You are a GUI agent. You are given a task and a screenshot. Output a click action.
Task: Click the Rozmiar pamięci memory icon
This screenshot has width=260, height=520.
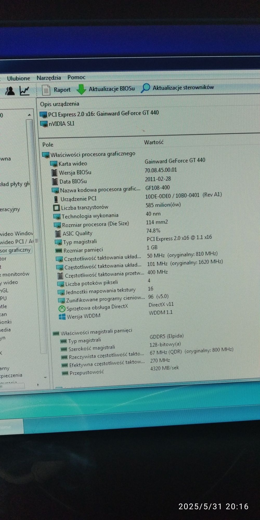pyautogui.click(x=59, y=251)
